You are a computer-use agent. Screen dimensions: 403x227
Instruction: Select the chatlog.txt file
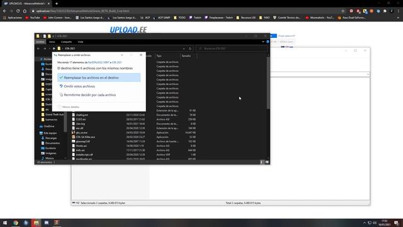tap(82, 115)
